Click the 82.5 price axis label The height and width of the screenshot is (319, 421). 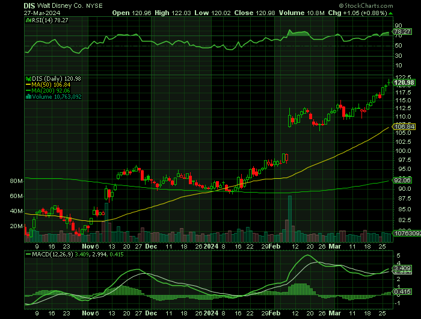click(405, 220)
